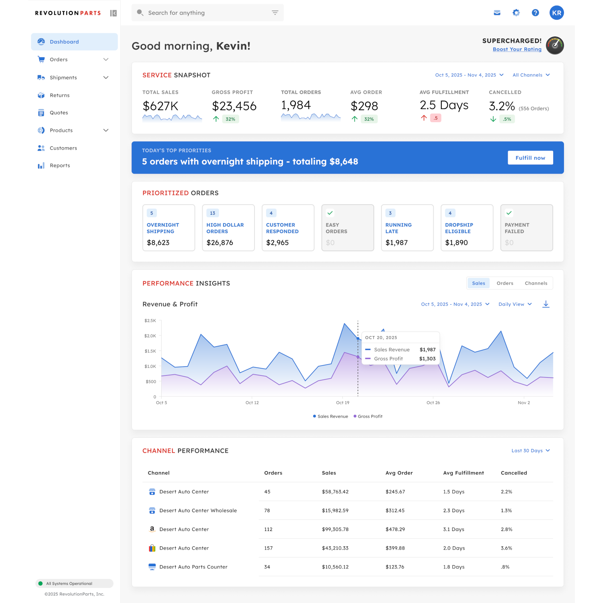This screenshot has height=603, width=603.
Task: Select the Returns icon in the sidebar
Action: click(x=41, y=95)
